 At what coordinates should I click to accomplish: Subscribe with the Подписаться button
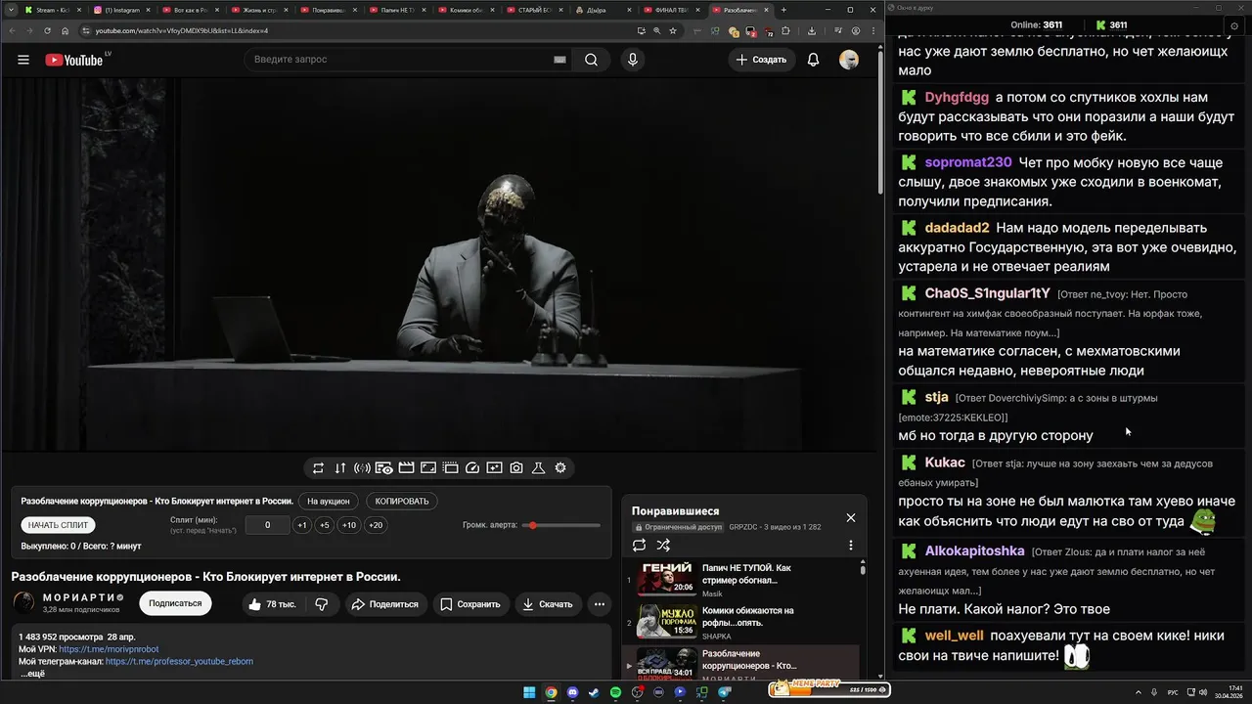tap(175, 603)
